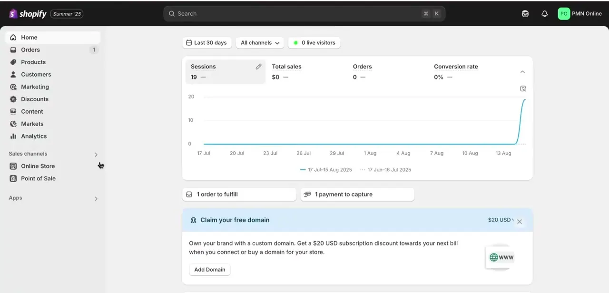Open the All channels dropdown
The height and width of the screenshot is (293, 609).
click(260, 43)
